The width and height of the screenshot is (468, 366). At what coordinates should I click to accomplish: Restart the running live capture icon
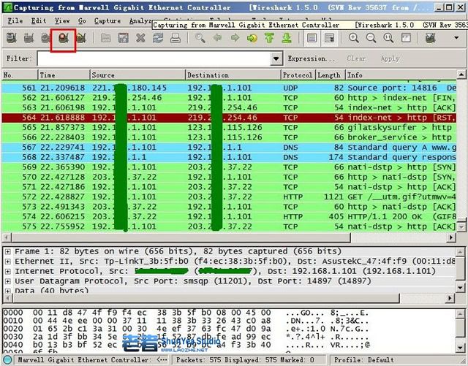(80, 38)
